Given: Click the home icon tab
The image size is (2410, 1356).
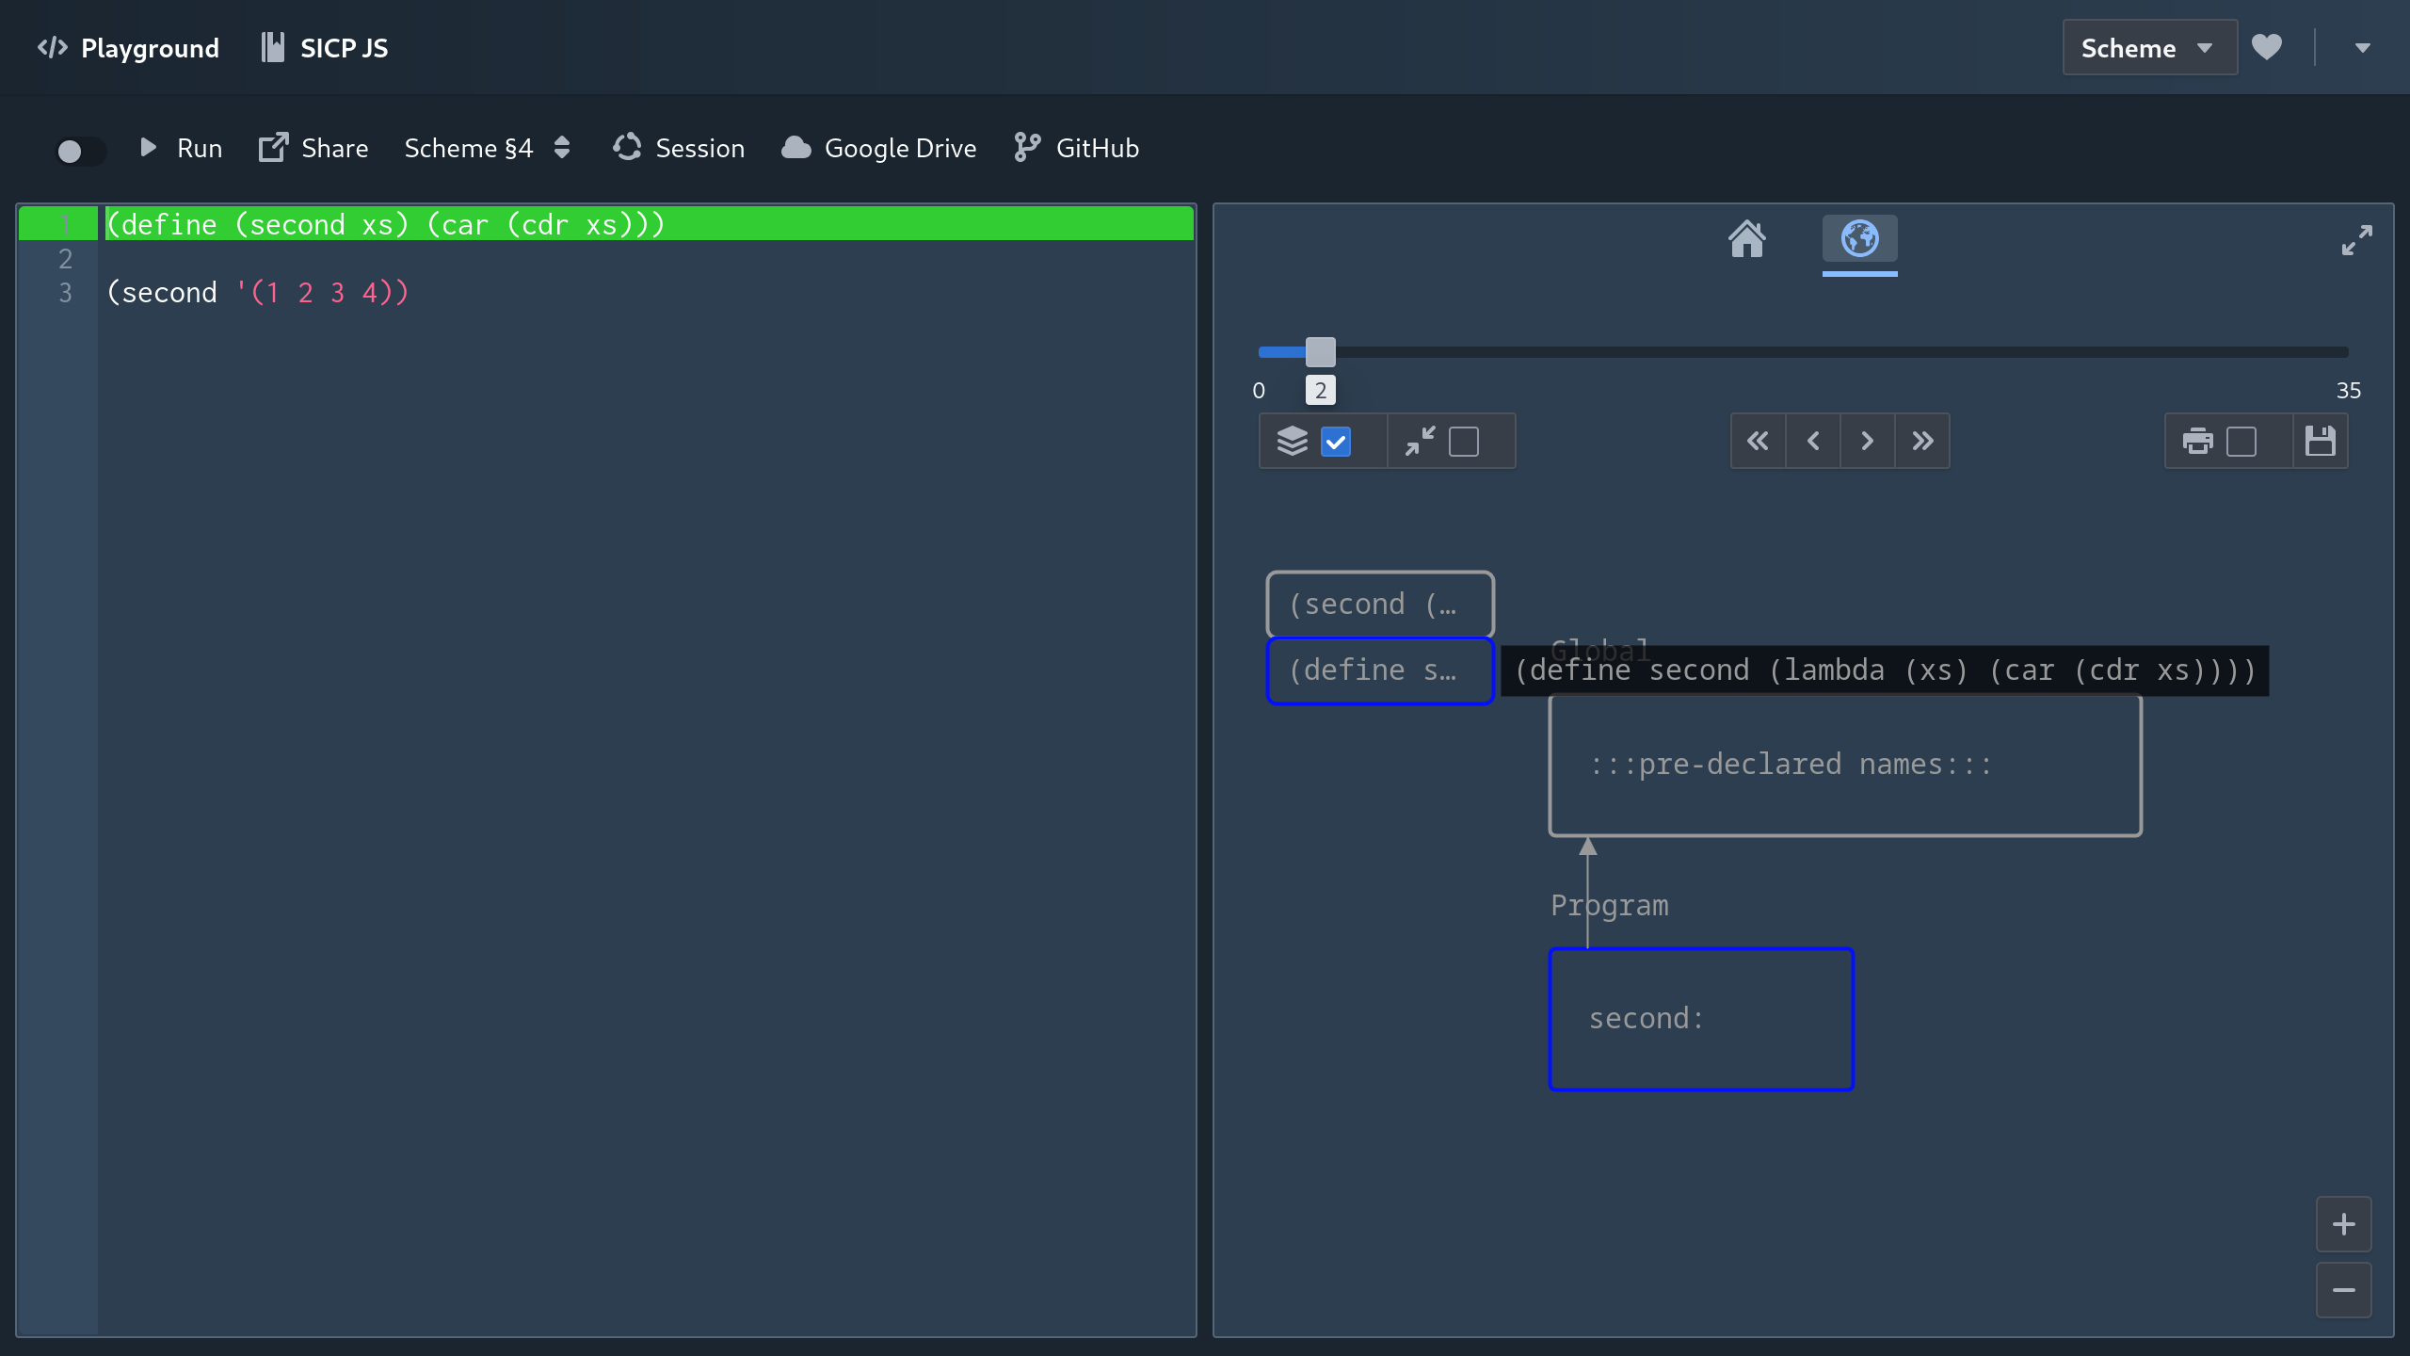Looking at the screenshot, I should (x=1746, y=239).
